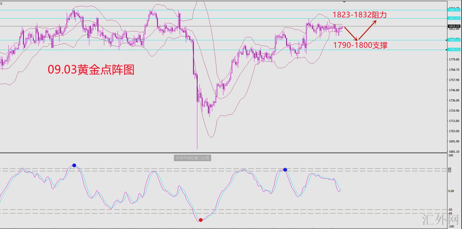Click the 1832.51 cyan price label
The image size is (462, 229).
pos(454,10)
